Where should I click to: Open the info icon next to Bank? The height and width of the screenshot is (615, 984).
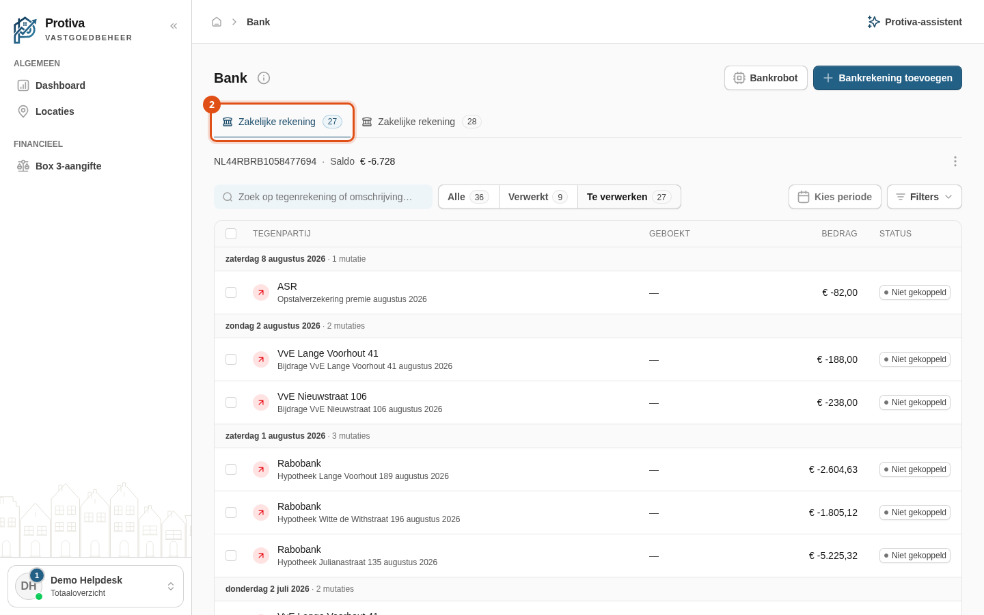click(x=264, y=78)
